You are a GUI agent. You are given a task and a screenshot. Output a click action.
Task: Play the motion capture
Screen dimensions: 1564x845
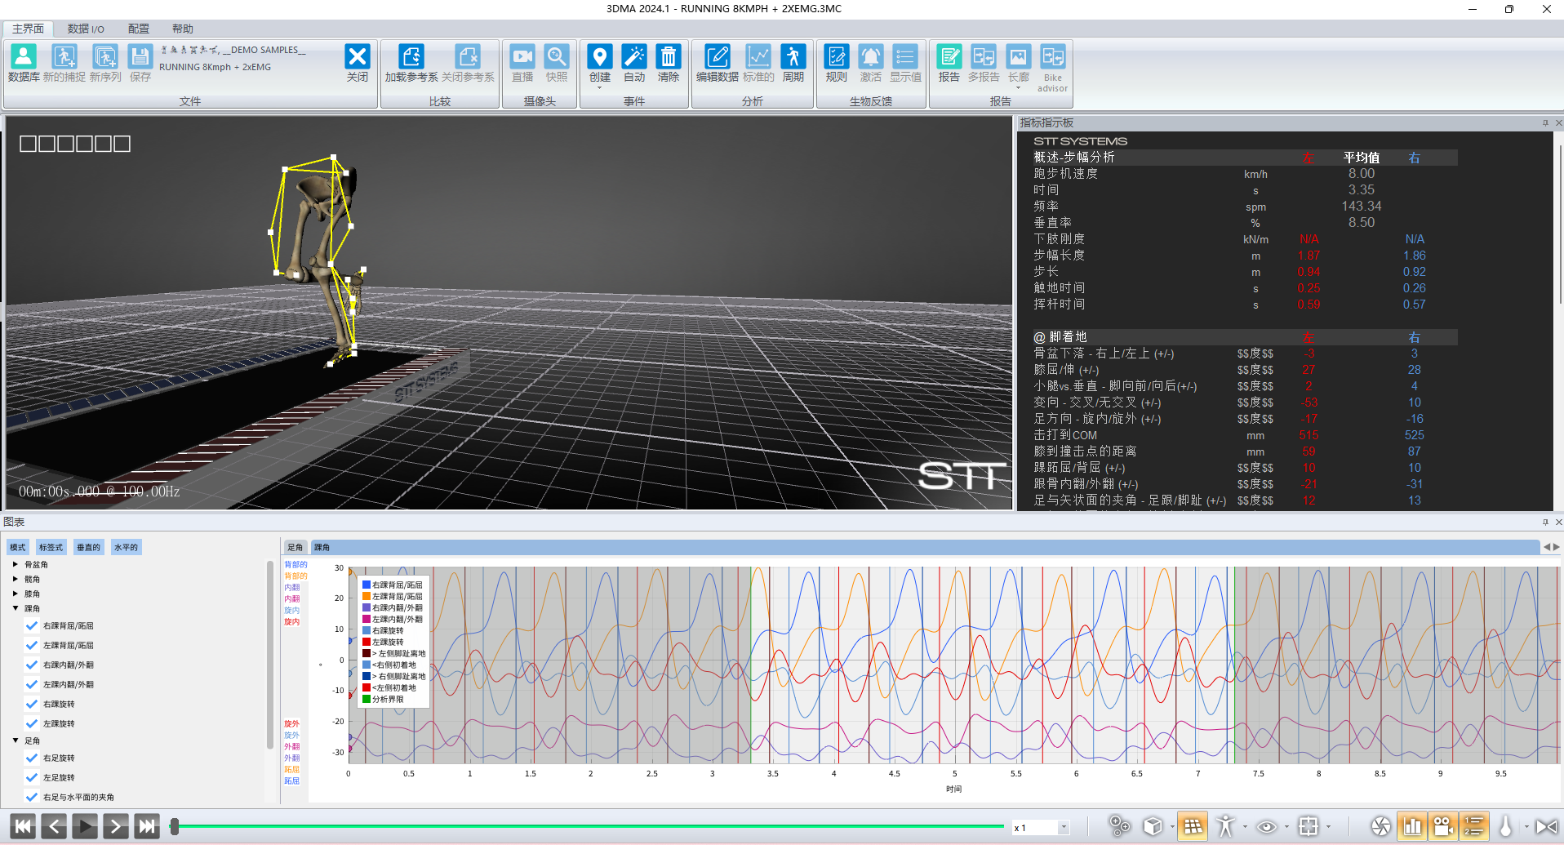(x=85, y=826)
